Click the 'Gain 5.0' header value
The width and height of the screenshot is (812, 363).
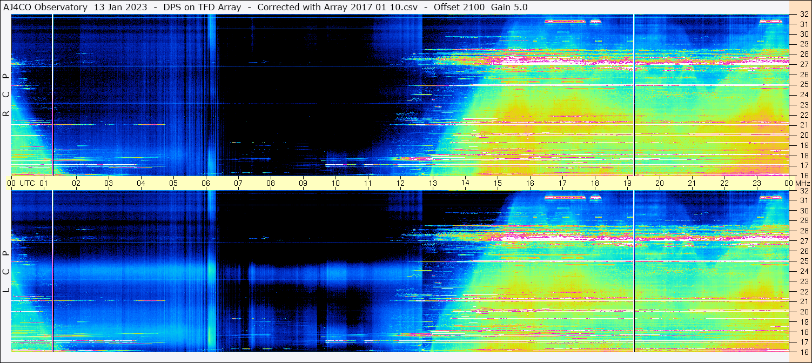pyautogui.click(x=509, y=7)
